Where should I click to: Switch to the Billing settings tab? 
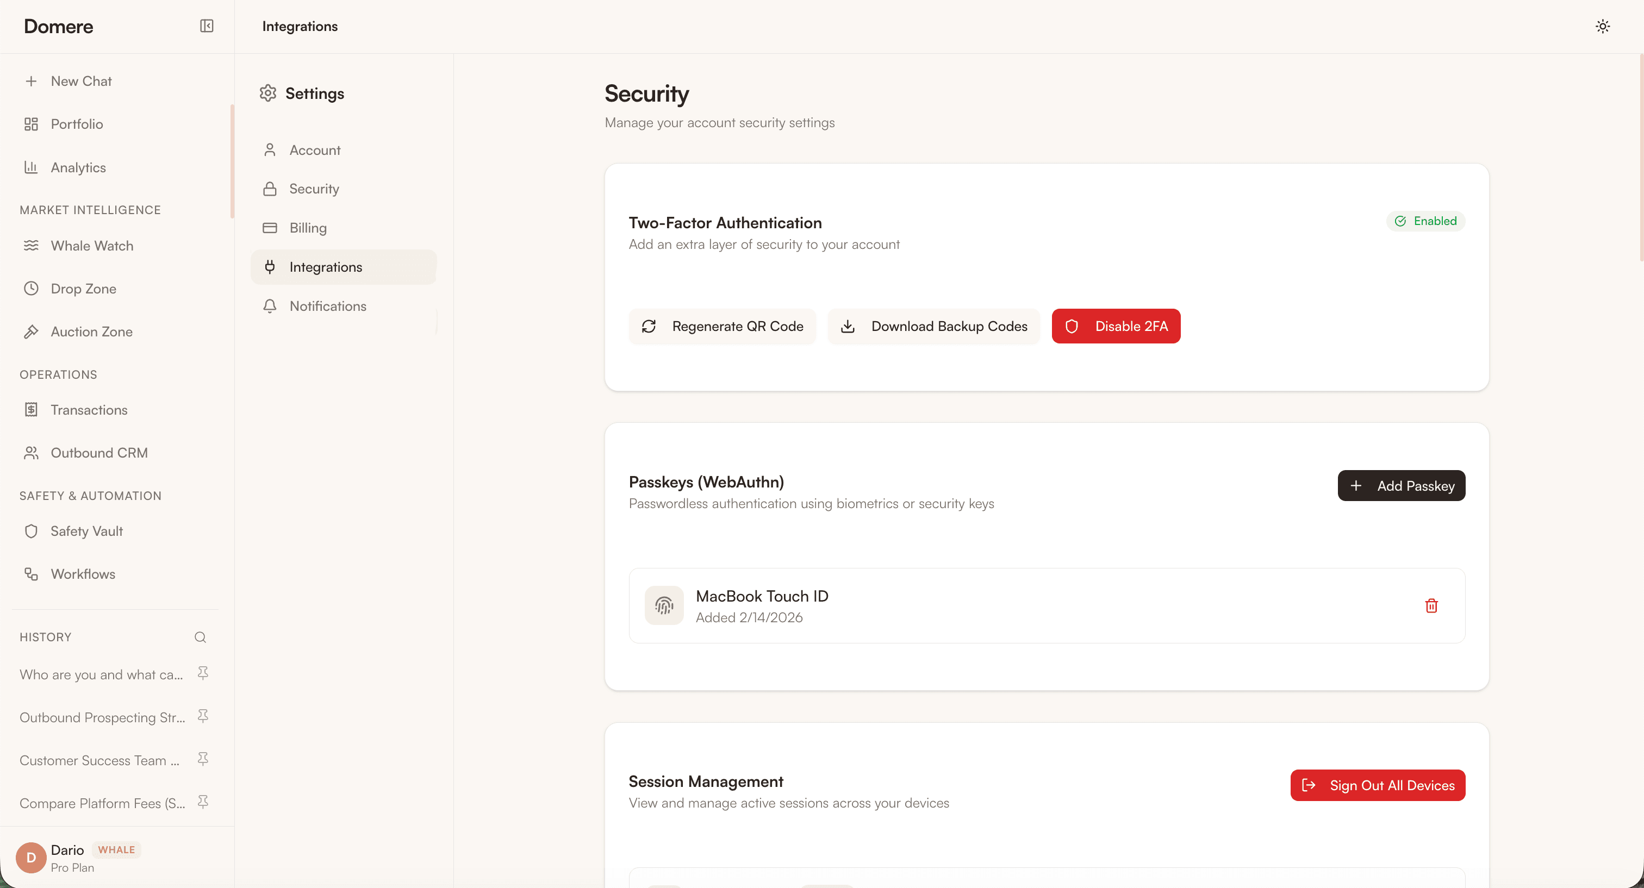(x=308, y=228)
